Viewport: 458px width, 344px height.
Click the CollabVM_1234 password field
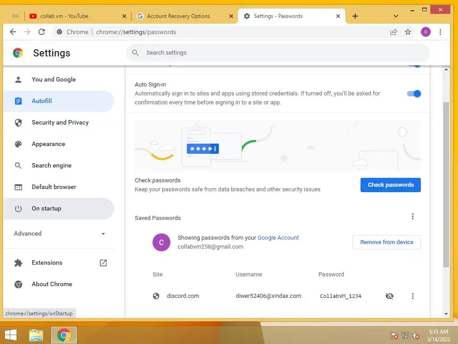tap(340, 296)
